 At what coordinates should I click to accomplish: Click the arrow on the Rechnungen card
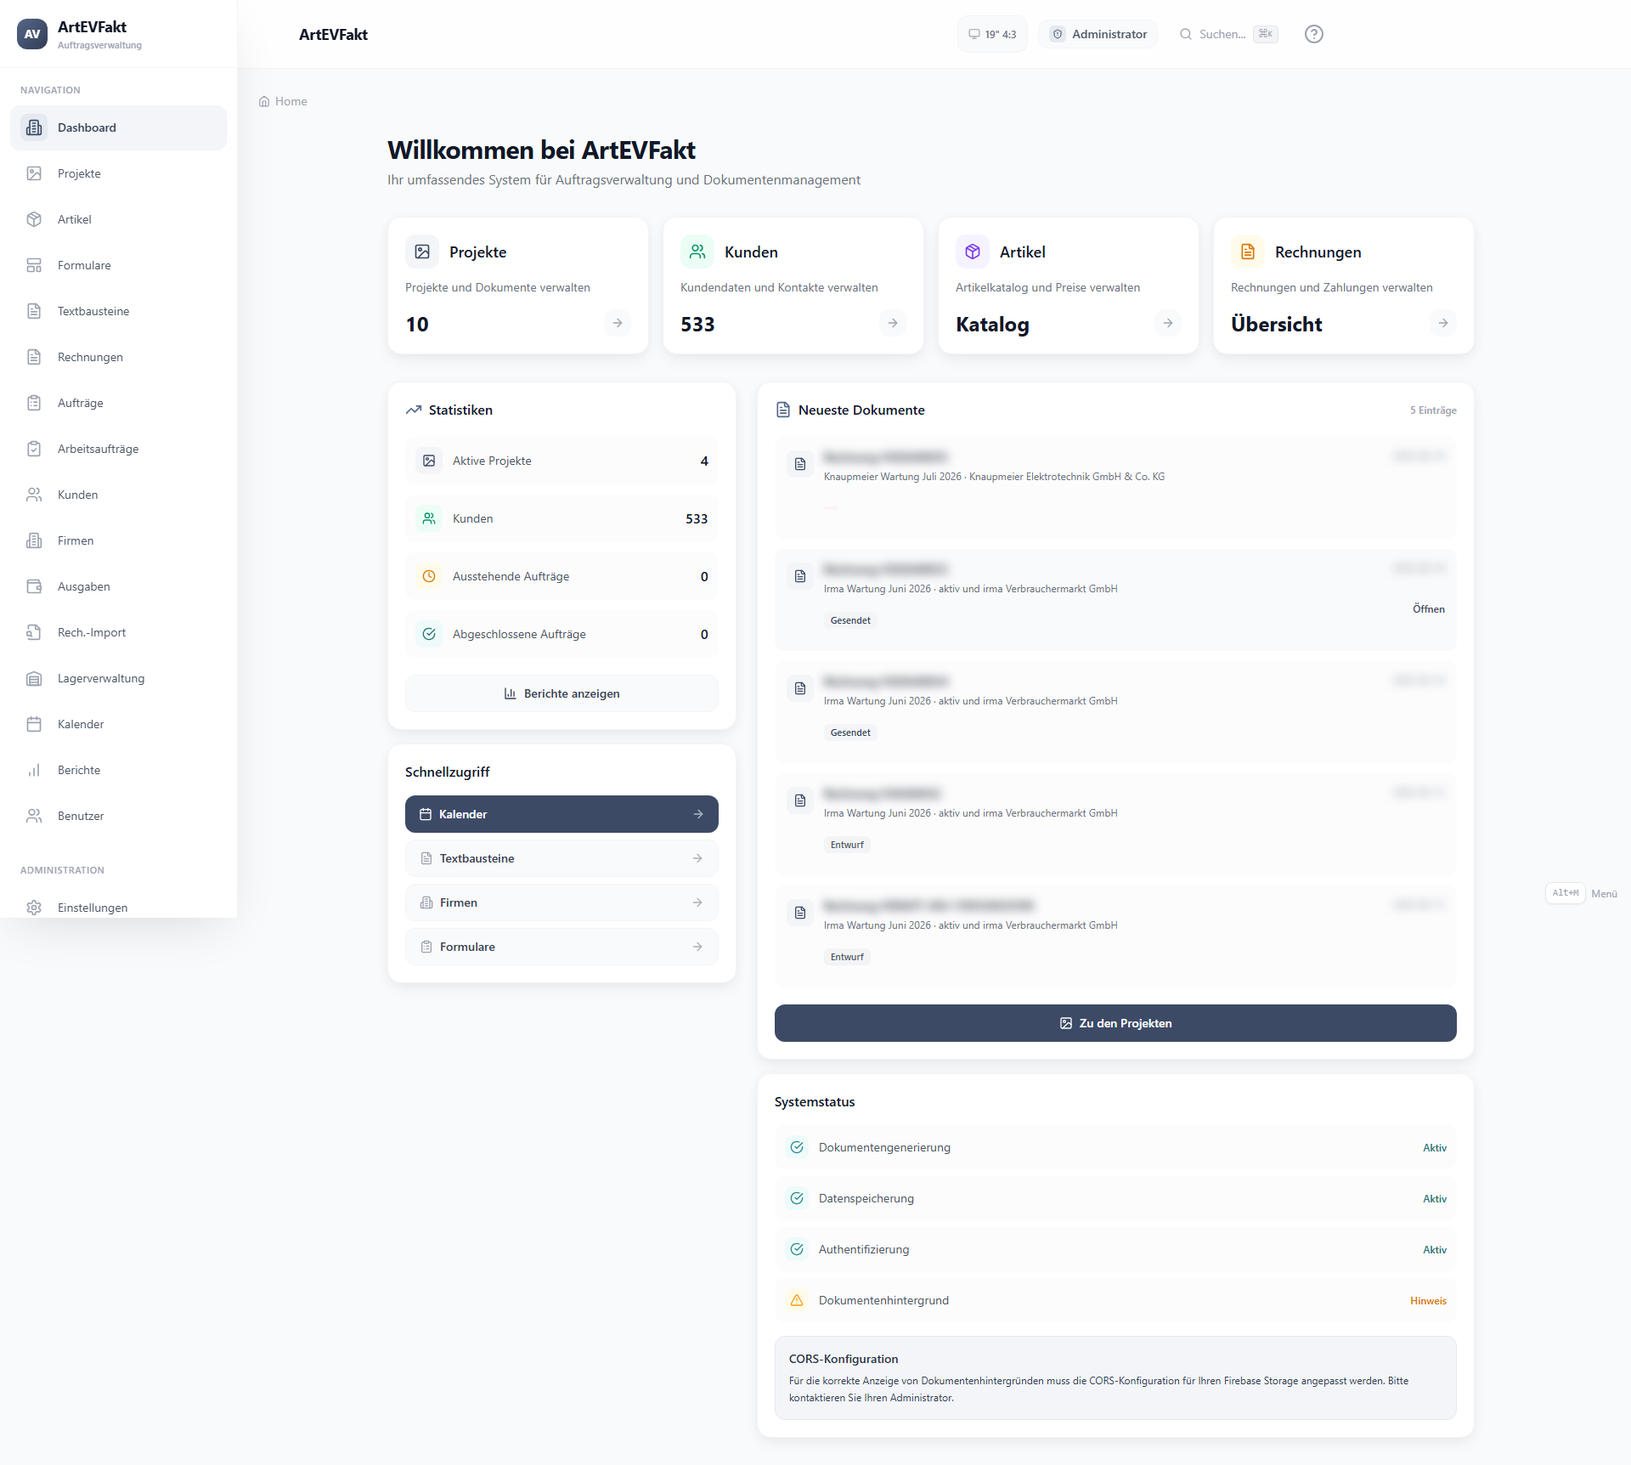(x=1443, y=323)
